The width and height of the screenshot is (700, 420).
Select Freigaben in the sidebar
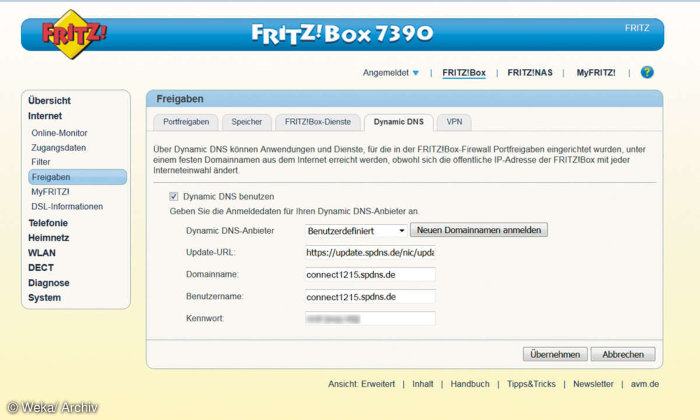pyautogui.click(x=78, y=177)
